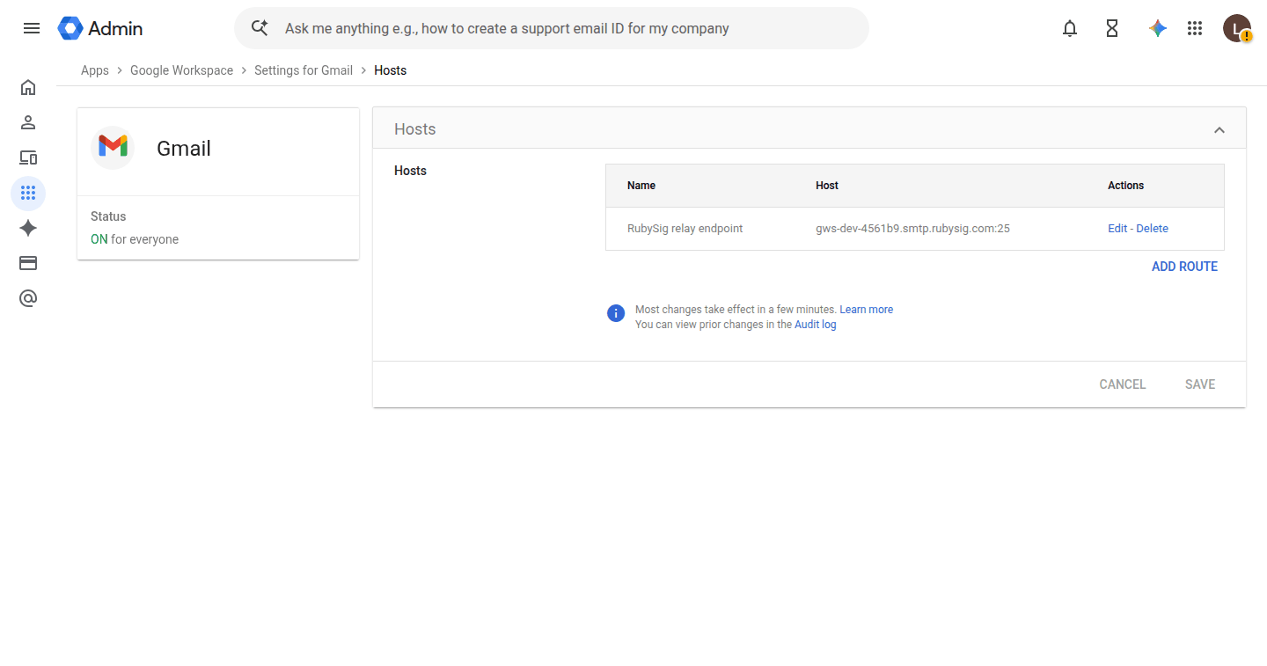Click the Name column header
1267x666 pixels.
[x=641, y=186]
